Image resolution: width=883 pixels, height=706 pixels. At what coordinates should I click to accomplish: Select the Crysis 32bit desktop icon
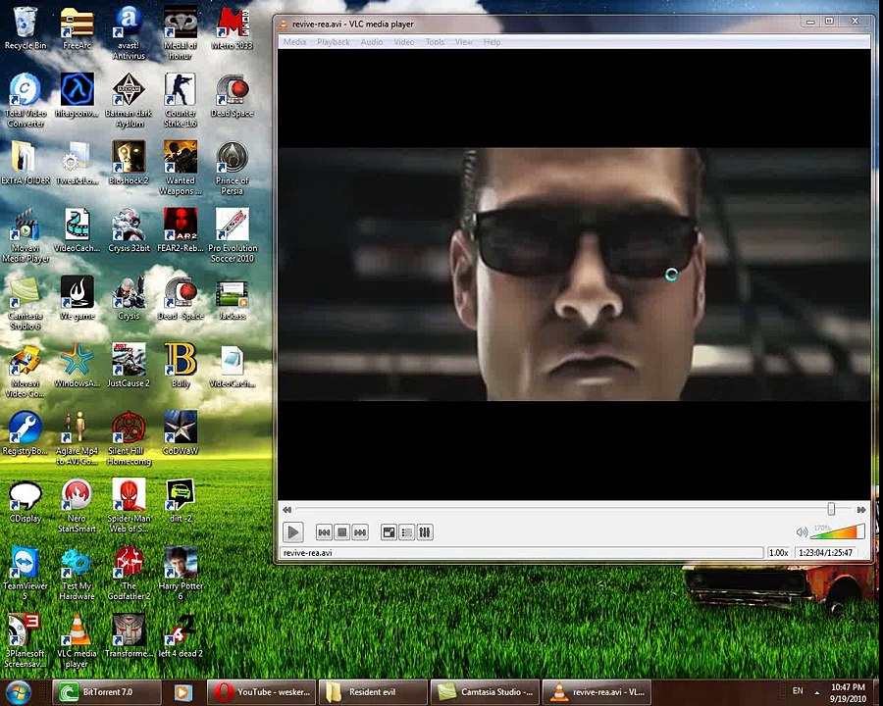[x=129, y=230]
